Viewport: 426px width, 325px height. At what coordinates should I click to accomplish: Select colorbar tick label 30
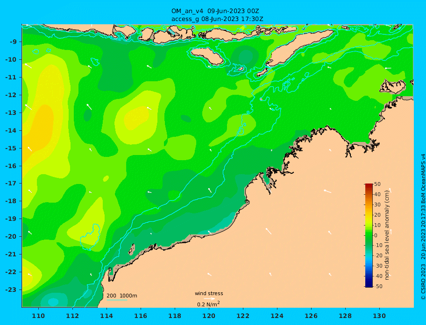377,205
